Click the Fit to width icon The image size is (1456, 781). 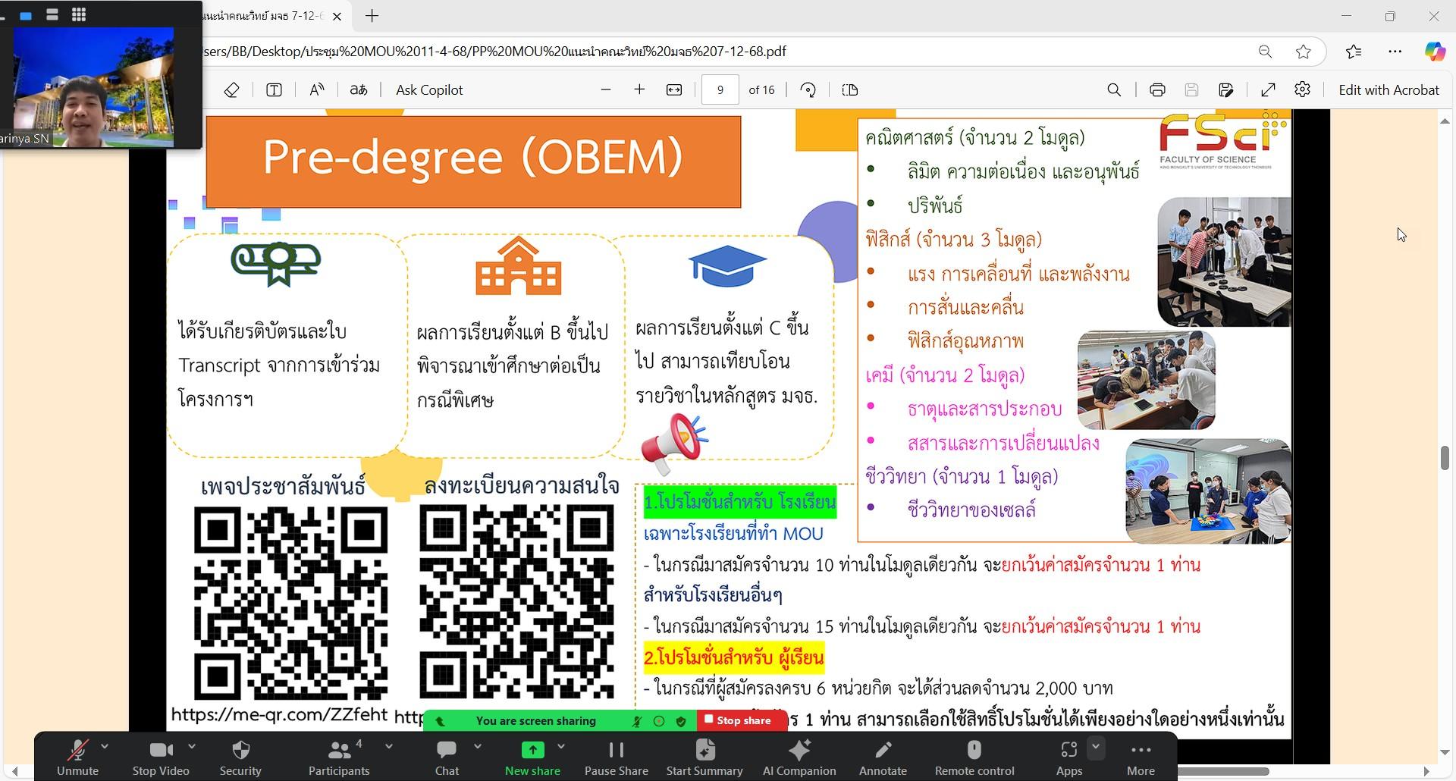[x=674, y=89]
